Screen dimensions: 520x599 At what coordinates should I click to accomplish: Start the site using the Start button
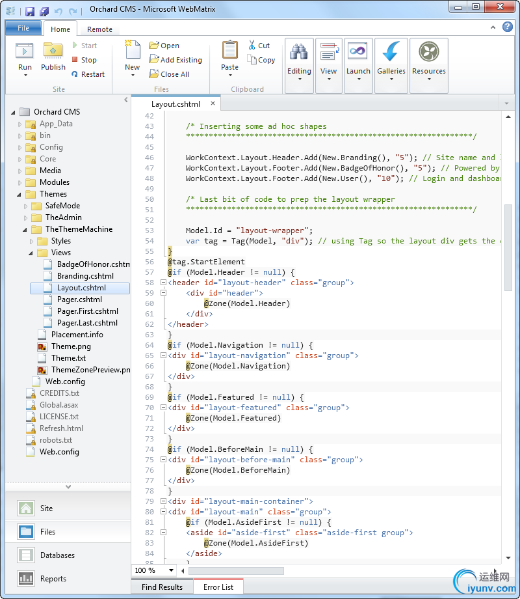[x=84, y=46]
